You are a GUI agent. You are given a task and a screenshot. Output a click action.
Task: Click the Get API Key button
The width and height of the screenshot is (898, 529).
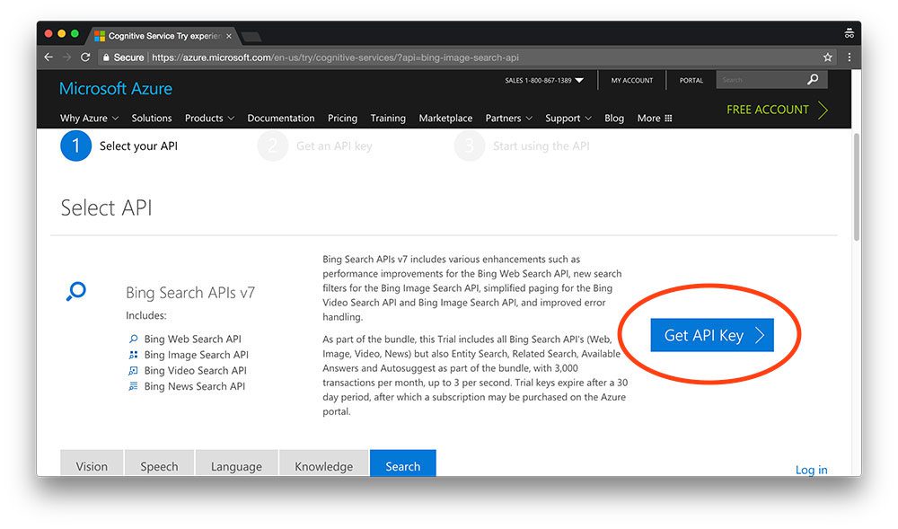pos(712,335)
